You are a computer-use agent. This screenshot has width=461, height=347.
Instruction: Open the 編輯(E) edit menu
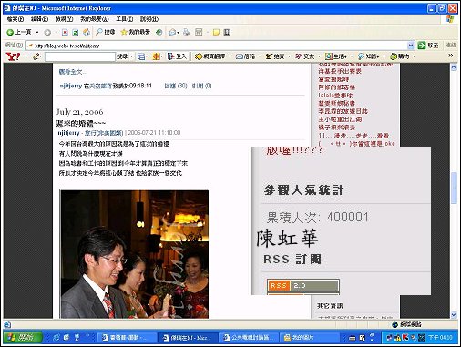tap(39, 19)
